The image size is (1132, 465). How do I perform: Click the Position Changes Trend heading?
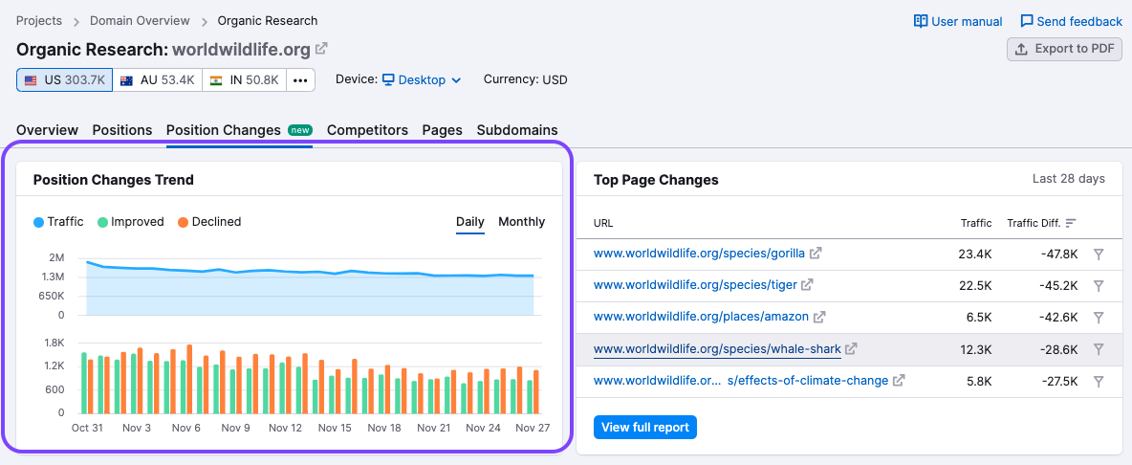pos(114,180)
